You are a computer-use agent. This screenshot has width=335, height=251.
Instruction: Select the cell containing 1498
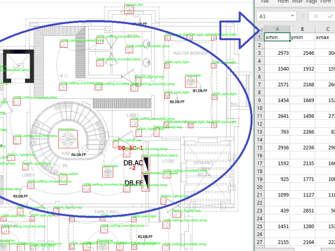click(x=302, y=116)
